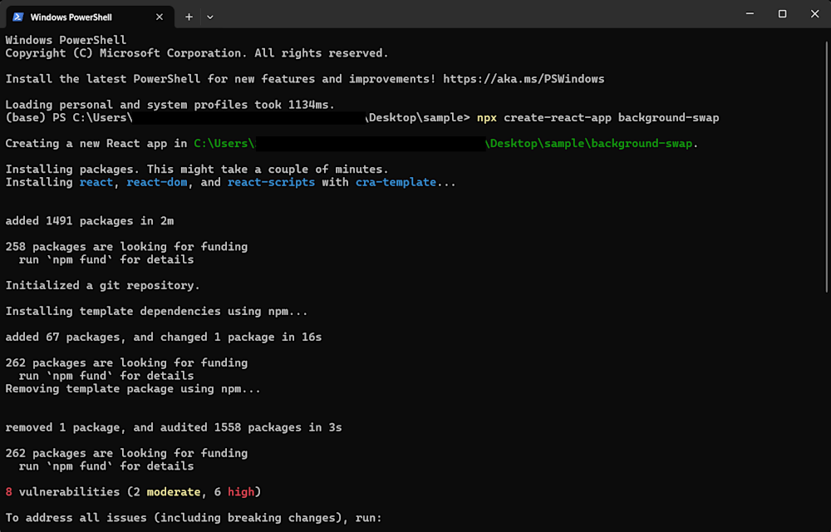Click 'Removing template package using npm...' line
This screenshot has height=532, width=831.
pos(133,389)
